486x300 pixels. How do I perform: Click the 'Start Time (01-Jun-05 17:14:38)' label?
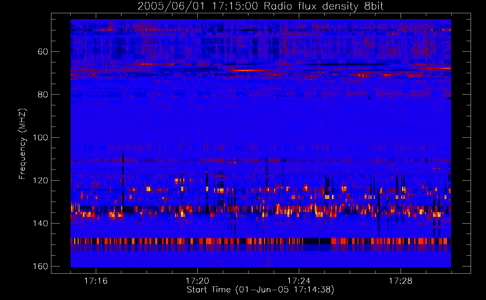260,290
